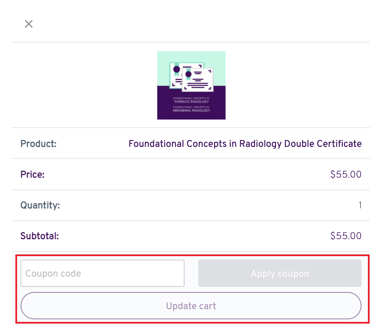The width and height of the screenshot is (382, 327).
Task: Open the Double Certificate product thumbnail
Action: pos(191,85)
